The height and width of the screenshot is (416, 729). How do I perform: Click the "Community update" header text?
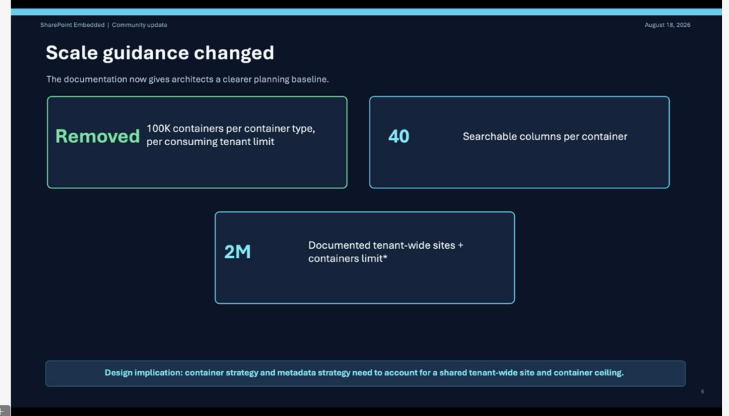[140, 25]
